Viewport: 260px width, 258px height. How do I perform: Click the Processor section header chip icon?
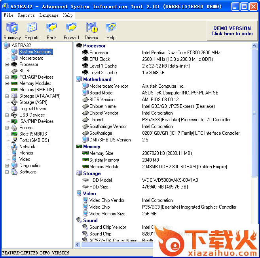click(79, 45)
